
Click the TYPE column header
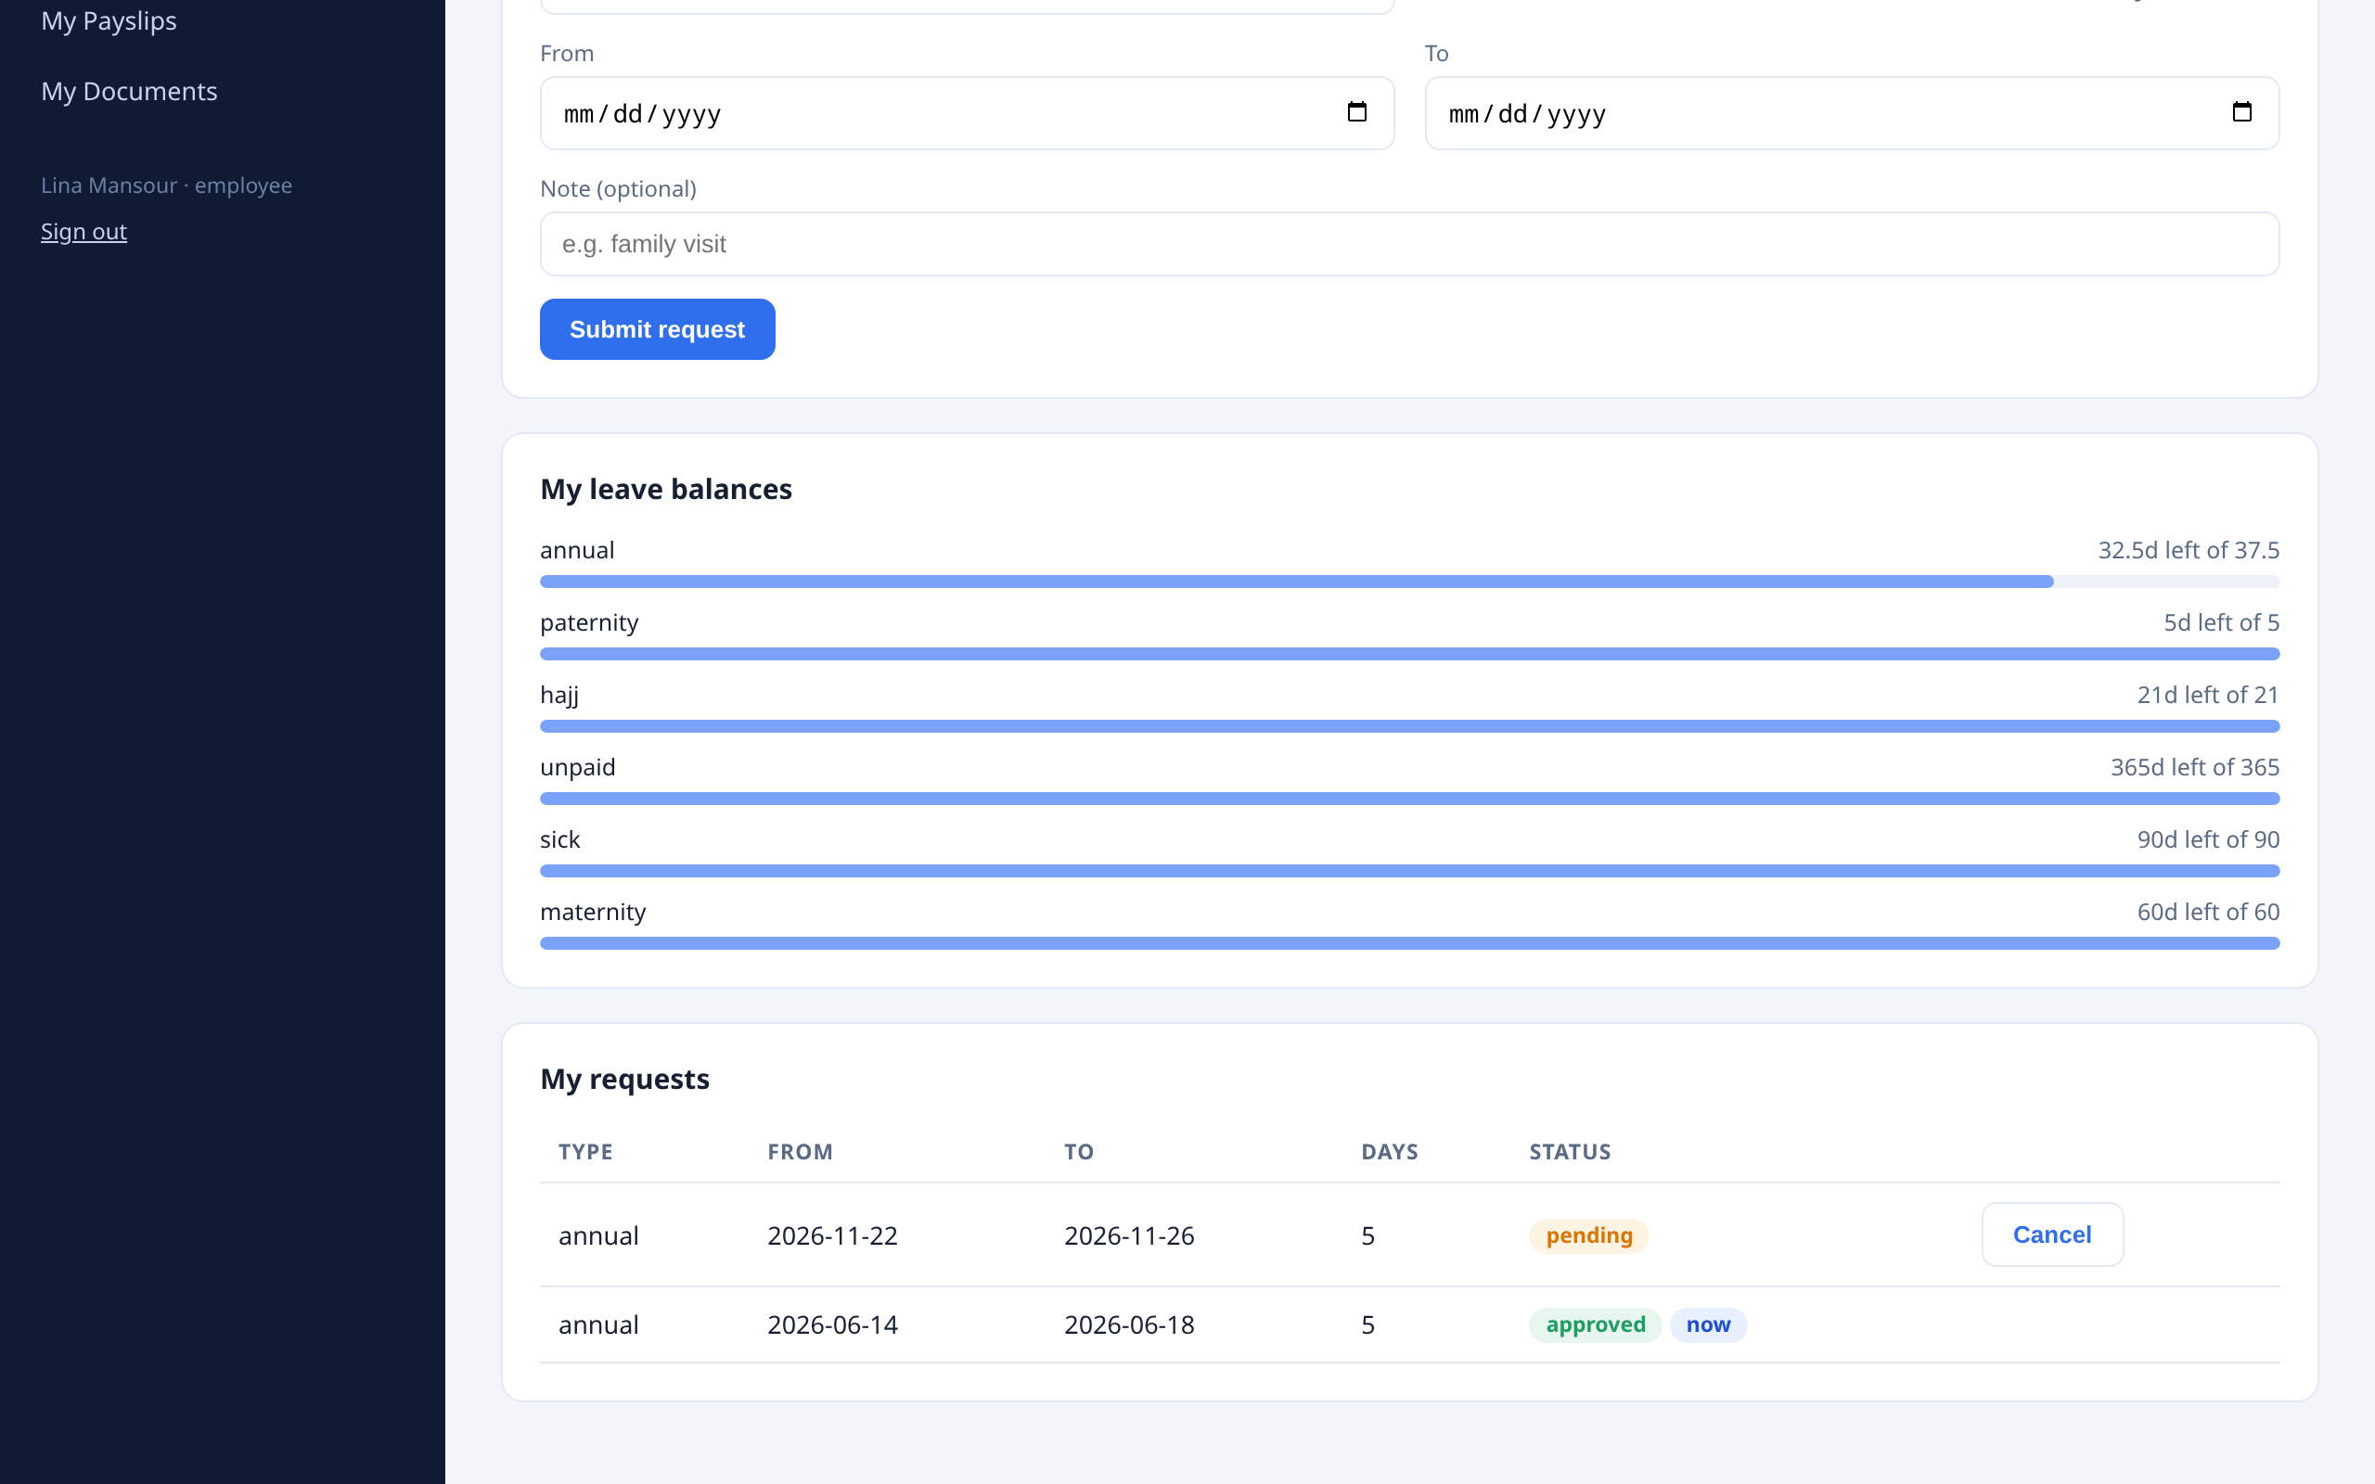click(586, 1152)
